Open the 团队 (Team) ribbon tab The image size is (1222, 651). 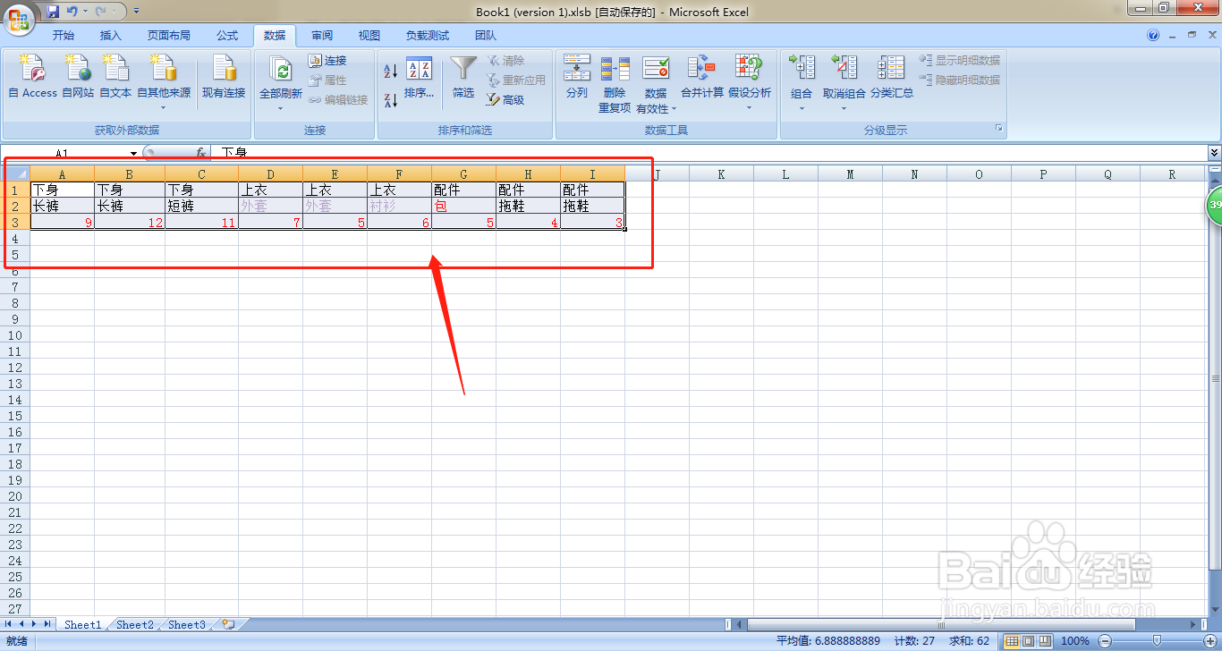point(486,36)
